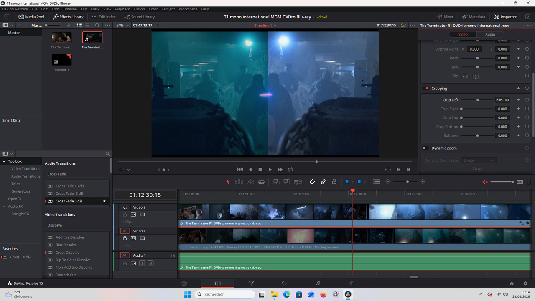
Task: Activate the Trim Edit Mode tool
Action: [239, 181]
